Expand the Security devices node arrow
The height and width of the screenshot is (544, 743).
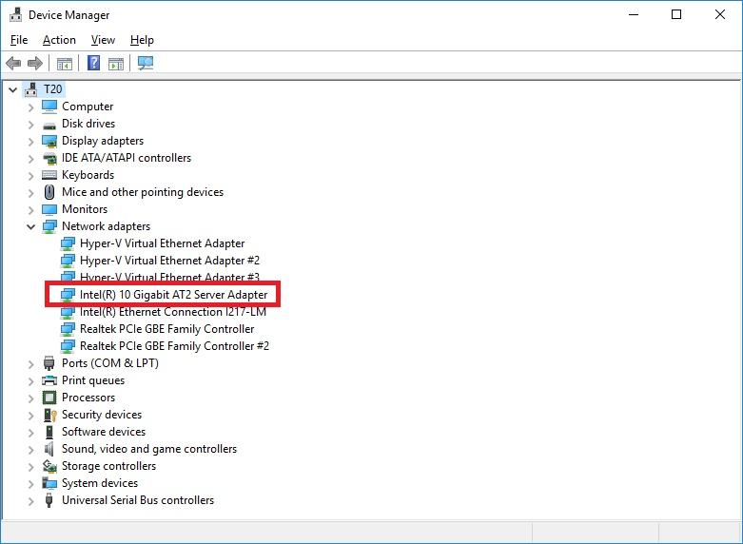click(x=31, y=415)
